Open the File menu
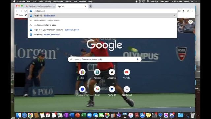Image resolution: width=211 pixels, height=119 pixels. [29, 1]
